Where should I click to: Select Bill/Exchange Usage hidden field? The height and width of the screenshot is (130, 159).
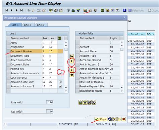pos(98,91)
